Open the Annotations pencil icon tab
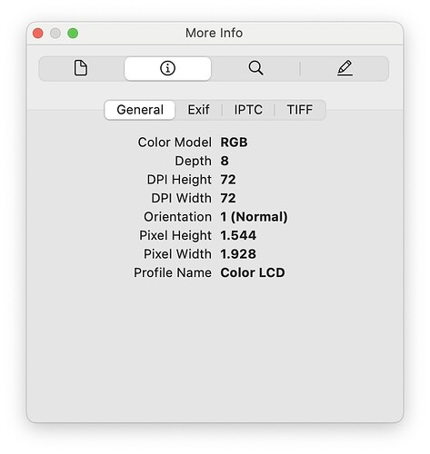The height and width of the screenshot is (454, 430). pyautogui.click(x=345, y=68)
